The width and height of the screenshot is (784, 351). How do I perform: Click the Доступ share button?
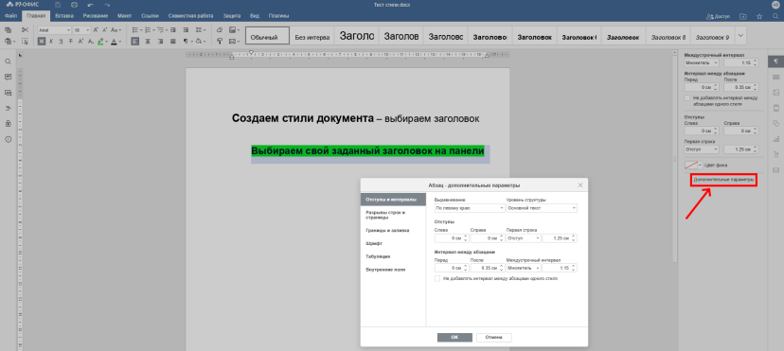[x=719, y=16]
